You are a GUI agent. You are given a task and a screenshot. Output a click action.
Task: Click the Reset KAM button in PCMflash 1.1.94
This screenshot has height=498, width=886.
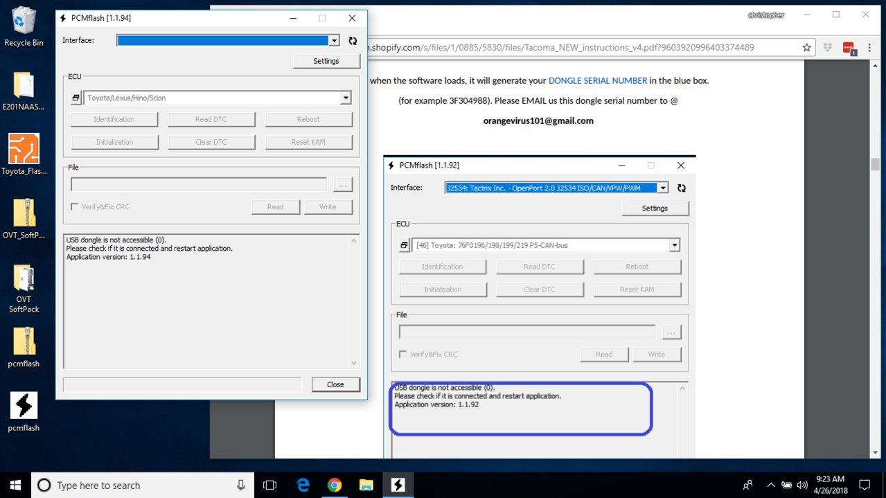click(x=309, y=142)
